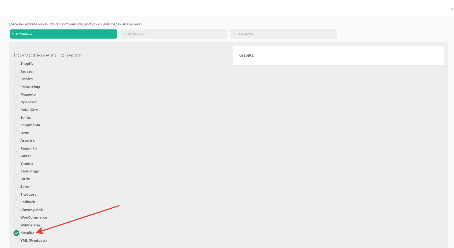
Task: Choose Rapporto from the source list
Action: 16,149
